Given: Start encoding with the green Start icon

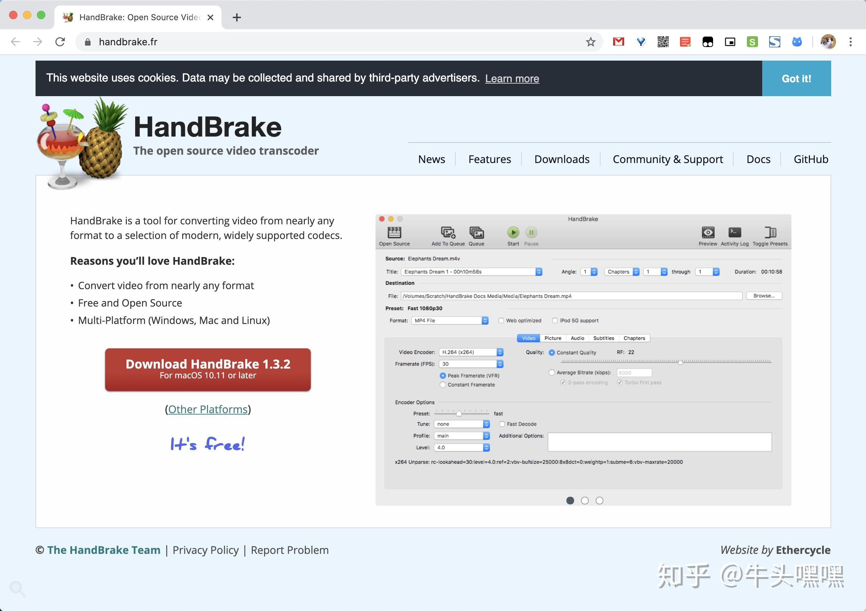Looking at the screenshot, I should pos(513,232).
